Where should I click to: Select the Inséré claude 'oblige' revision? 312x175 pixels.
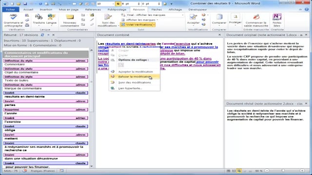pos(46,128)
